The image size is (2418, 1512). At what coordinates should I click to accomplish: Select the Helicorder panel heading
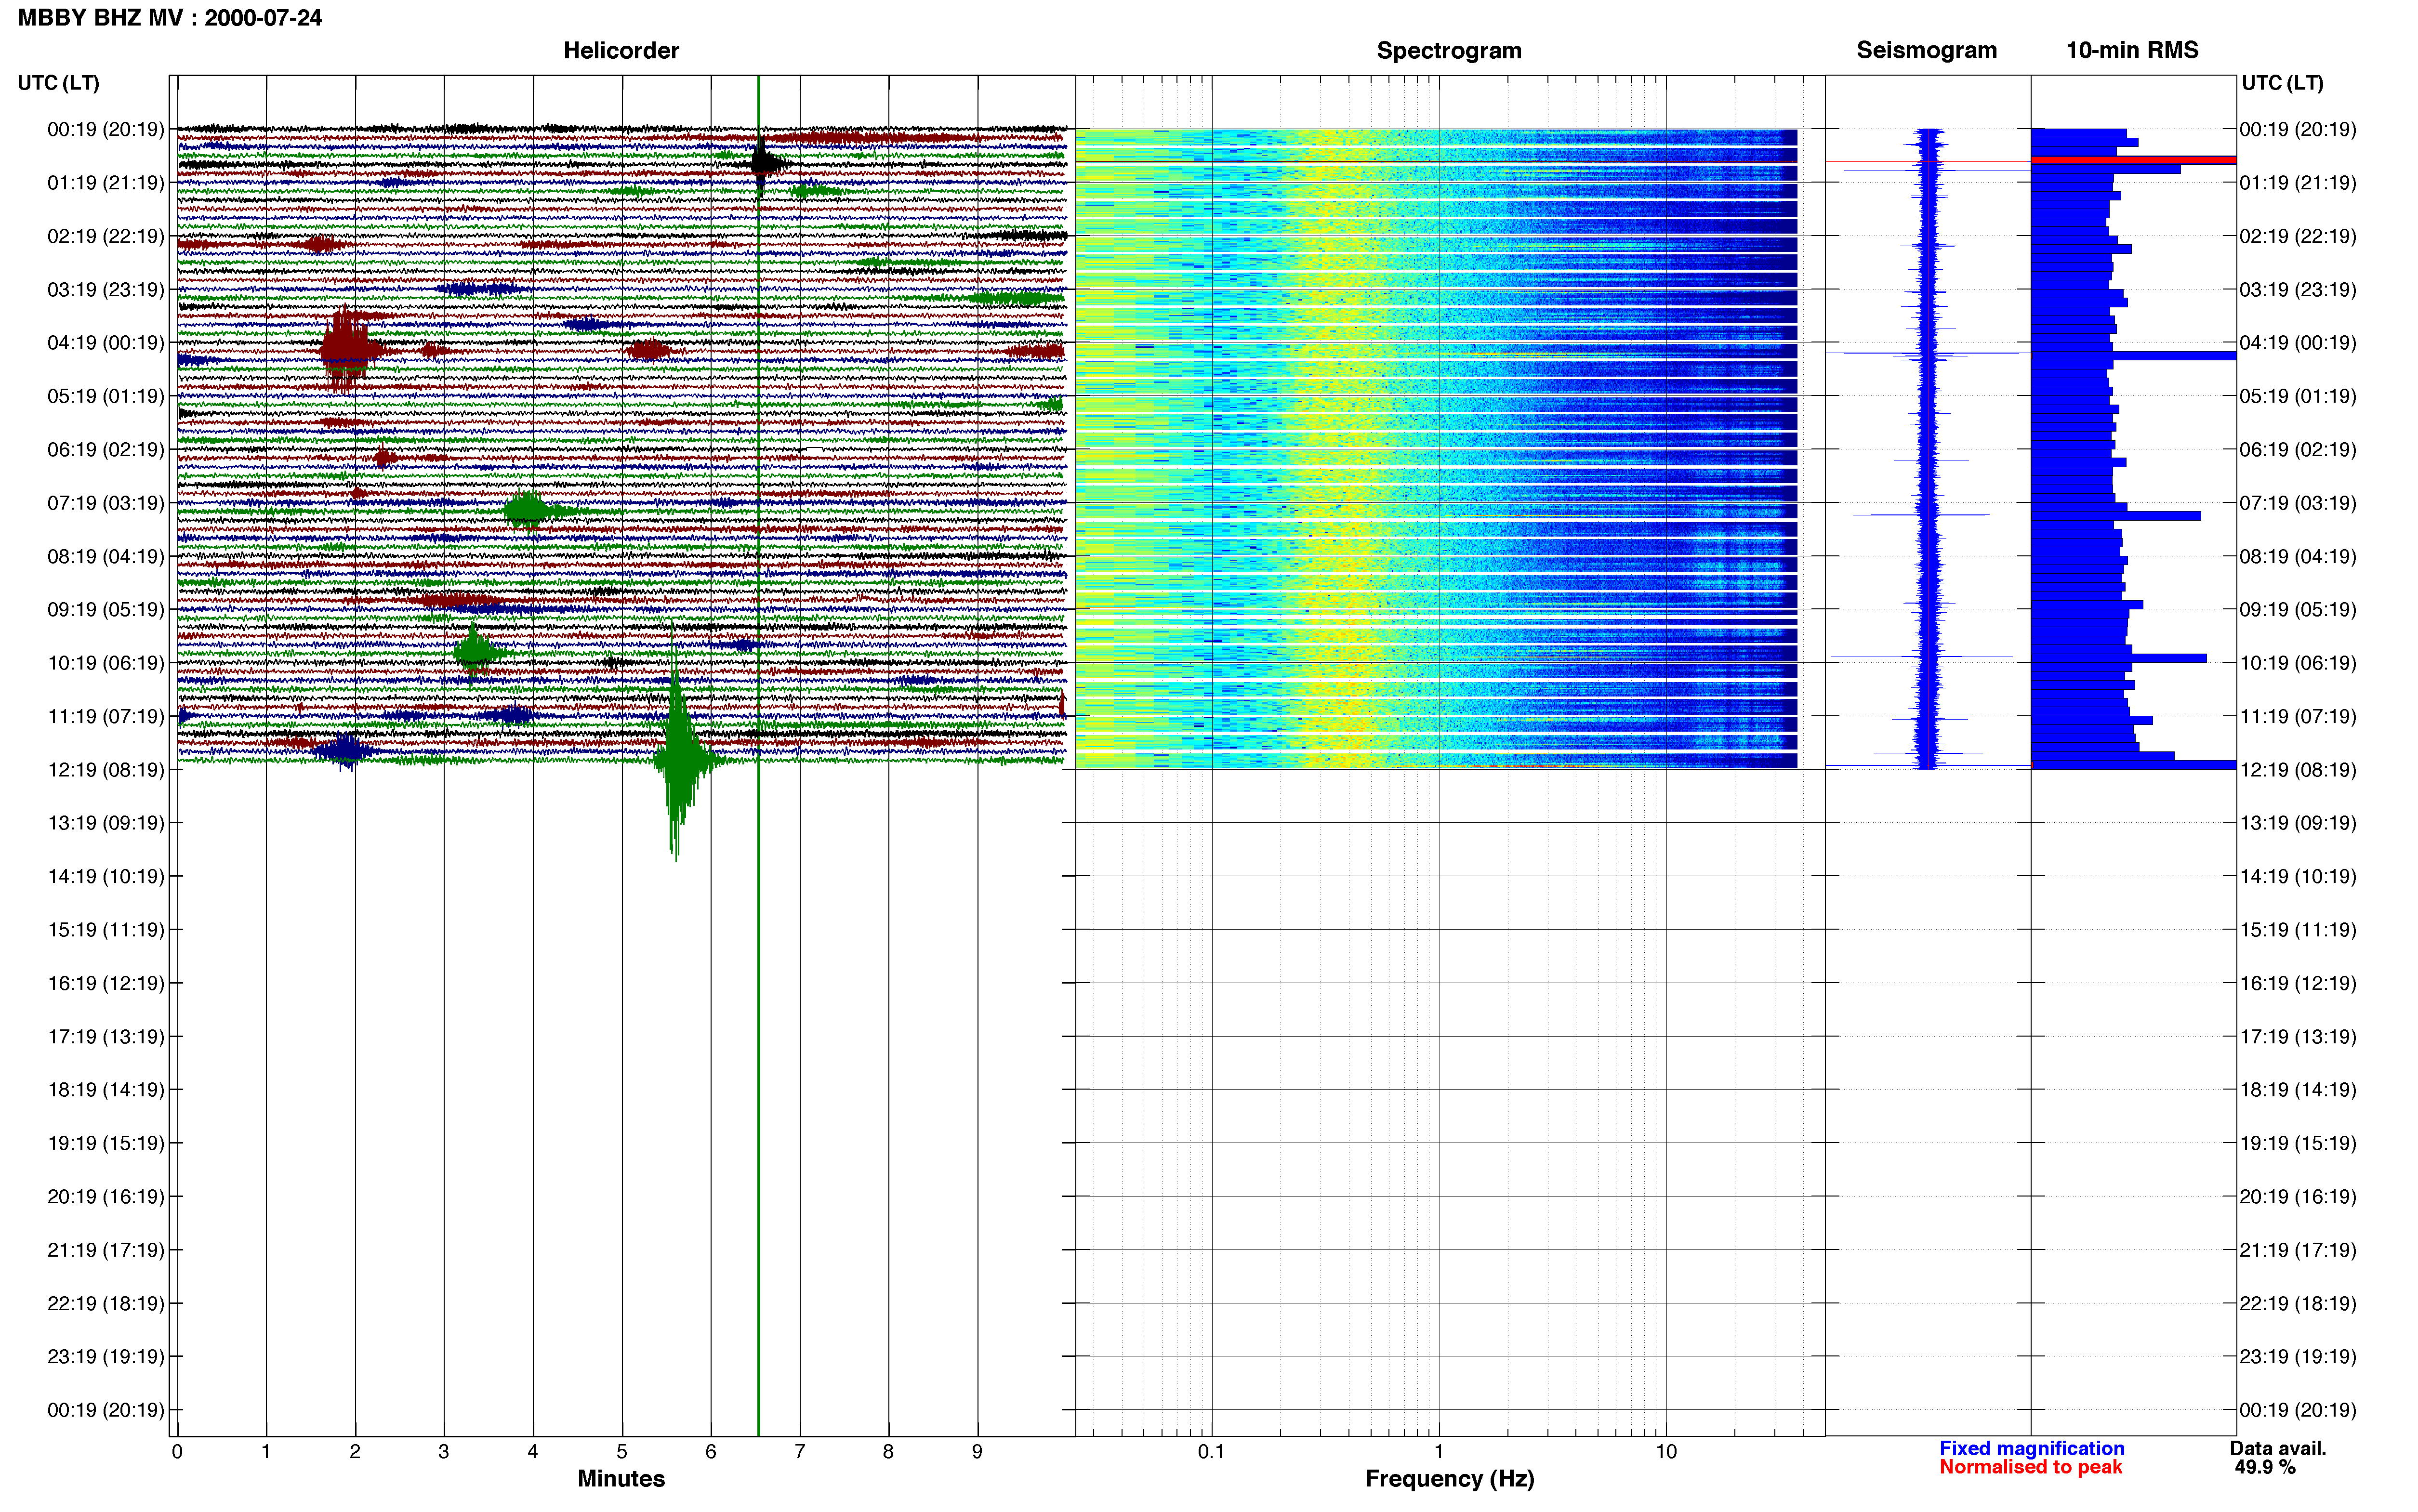(x=621, y=50)
